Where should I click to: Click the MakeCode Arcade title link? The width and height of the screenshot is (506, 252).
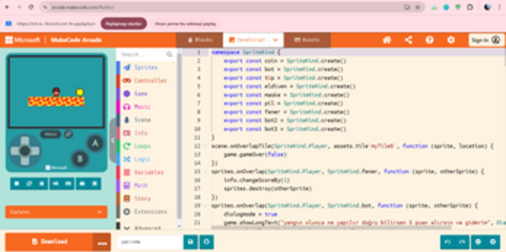pos(76,40)
